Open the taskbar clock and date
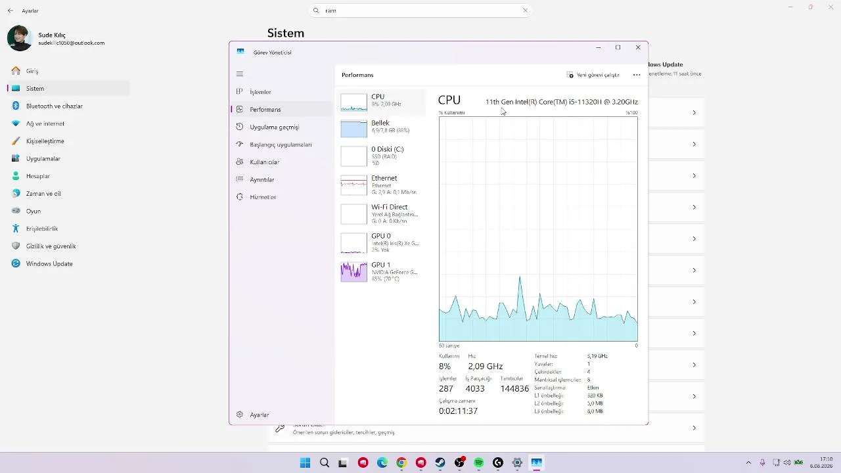The image size is (841, 473). click(x=821, y=462)
